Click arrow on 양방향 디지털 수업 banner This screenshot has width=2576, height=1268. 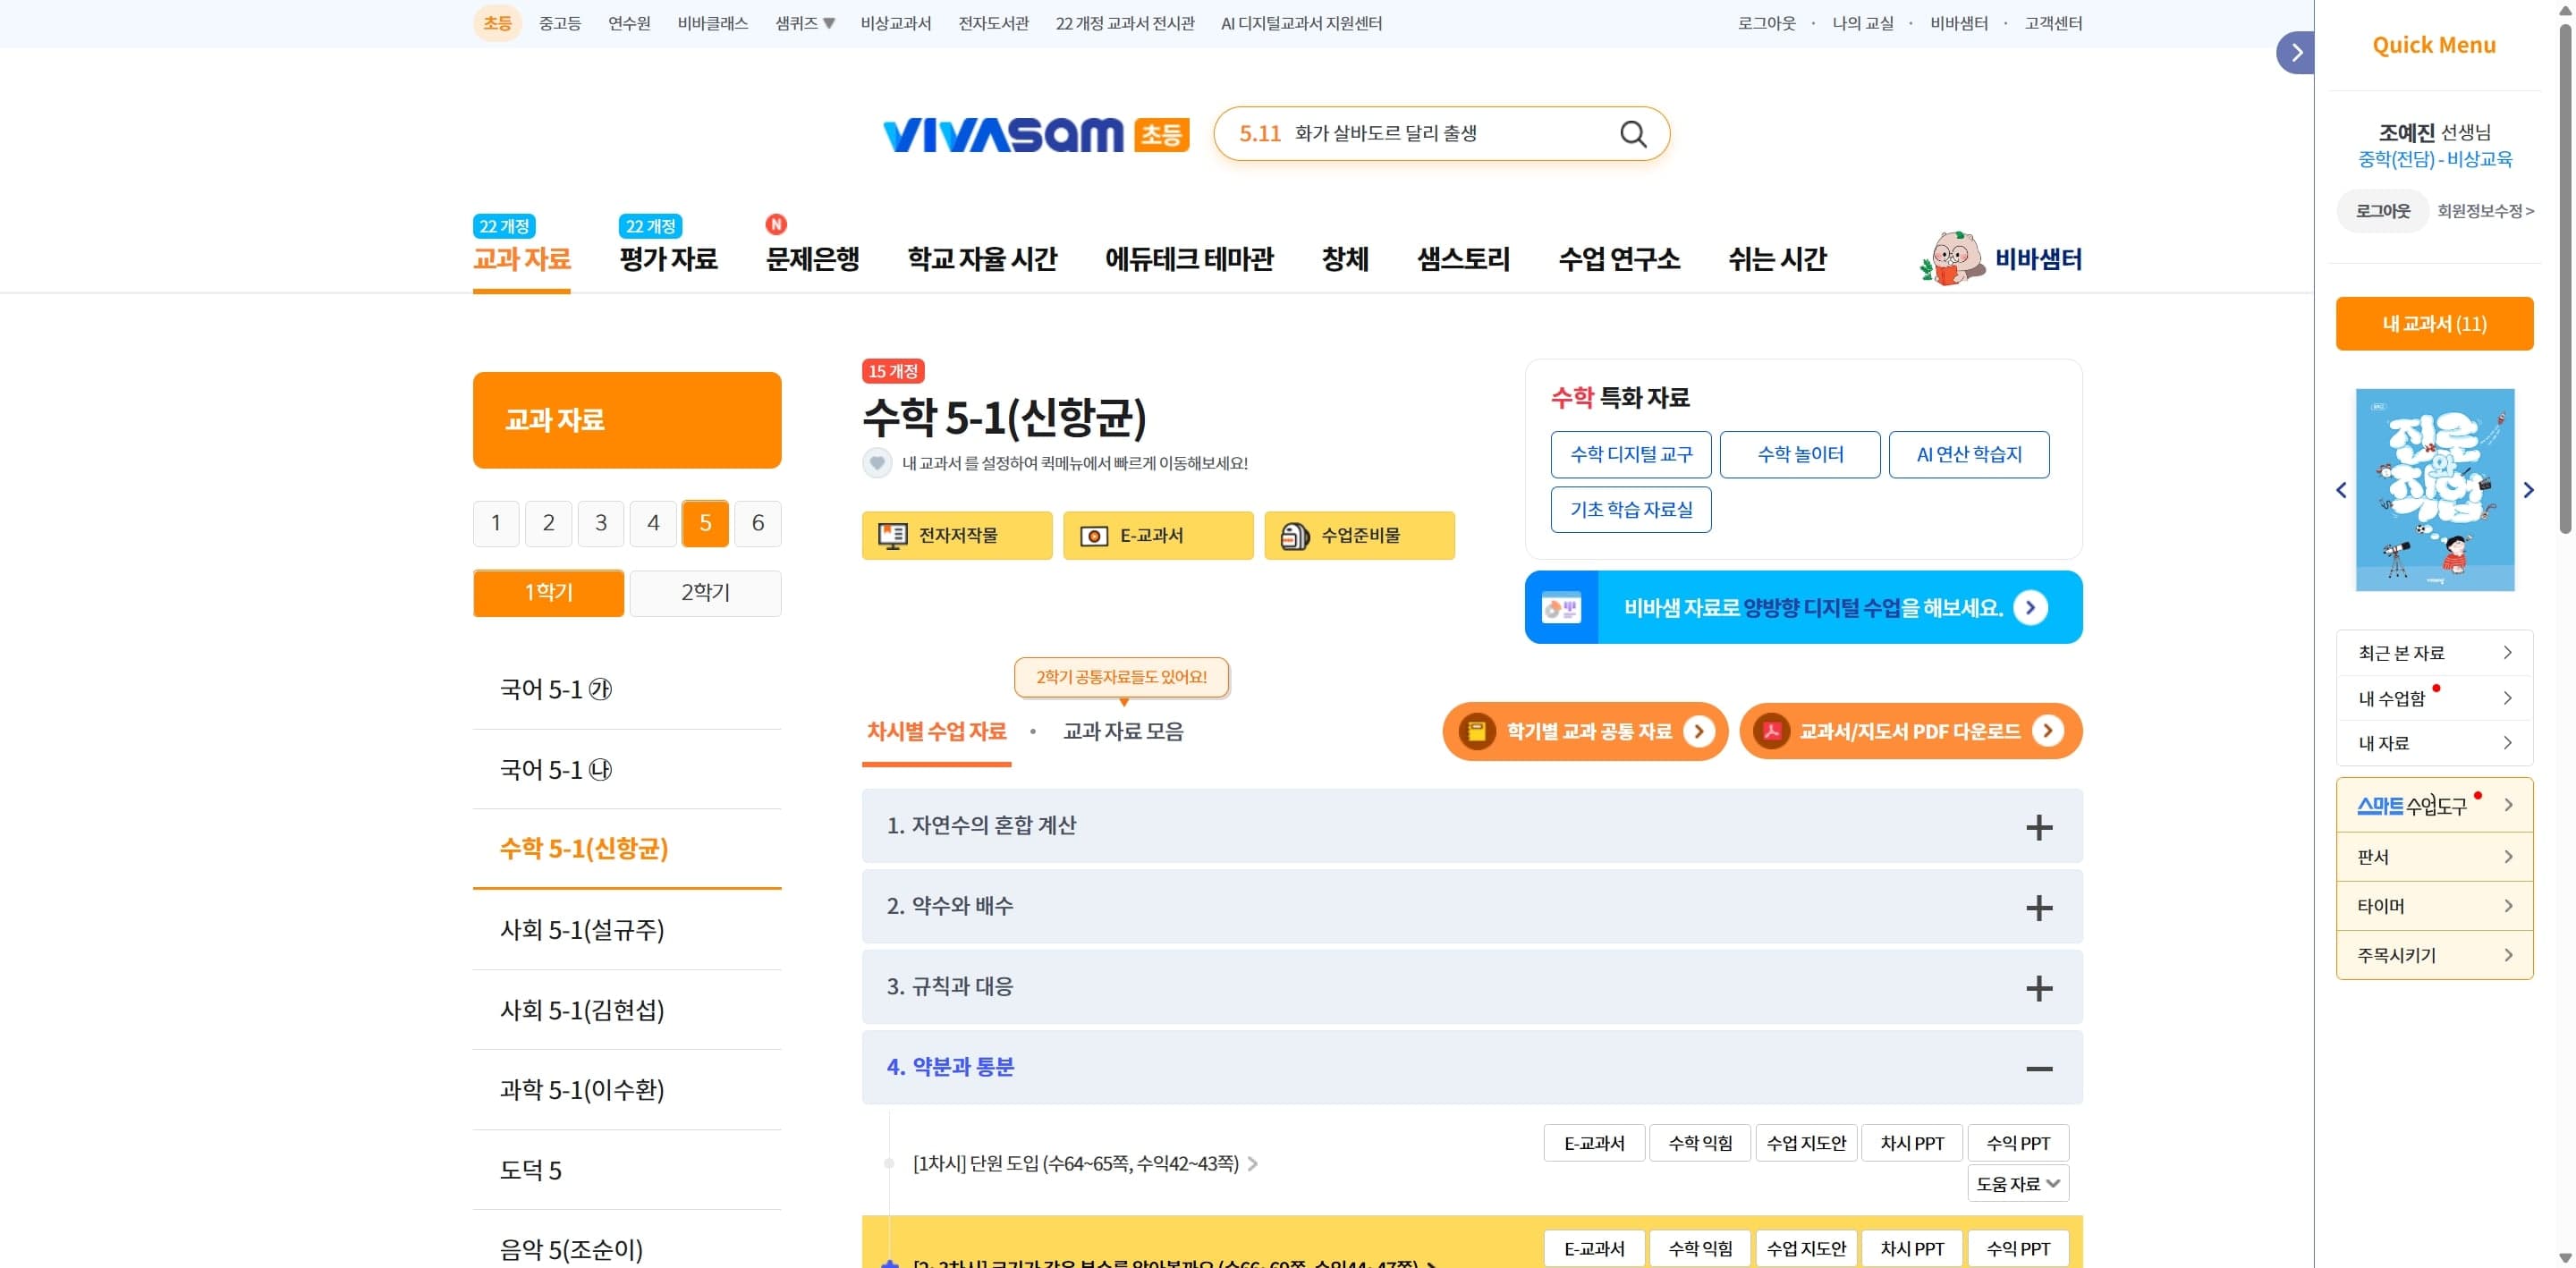click(2030, 607)
